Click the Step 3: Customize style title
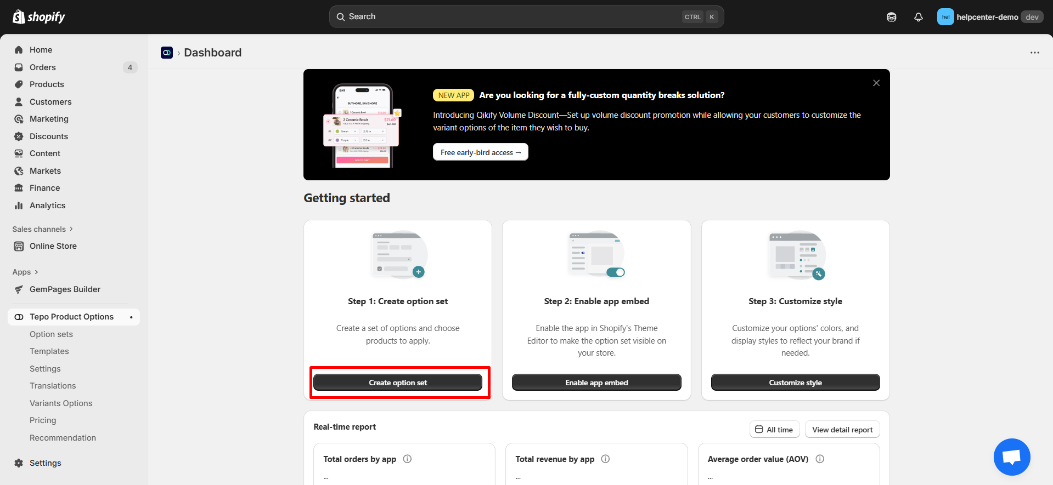Screen dimensions: 1053x485 (796, 301)
